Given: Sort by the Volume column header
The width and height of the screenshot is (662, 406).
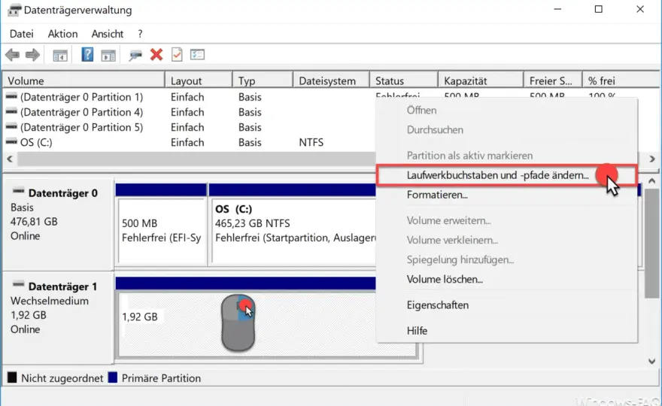Looking at the screenshot, I should tap(84, 80).
